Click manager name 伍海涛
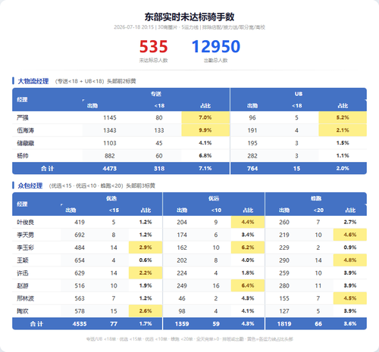This screenshot has height=352, width=379. click(x=25, y=130)
